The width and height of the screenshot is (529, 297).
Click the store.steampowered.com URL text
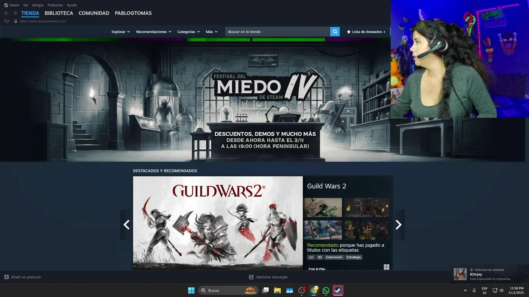[x=43, y=21]
